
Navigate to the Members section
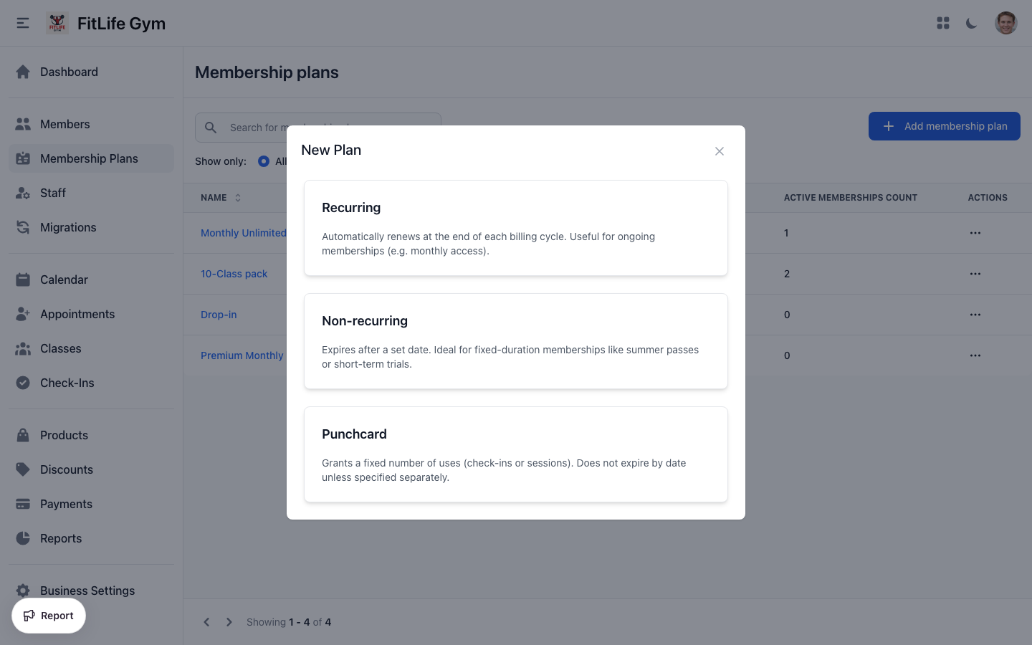(x=24, y=123)
